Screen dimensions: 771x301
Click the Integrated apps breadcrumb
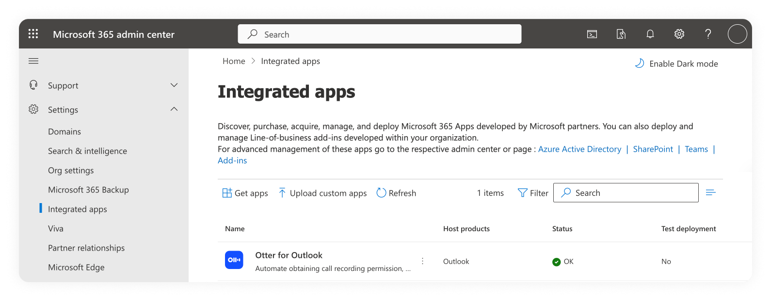point(290,61)
